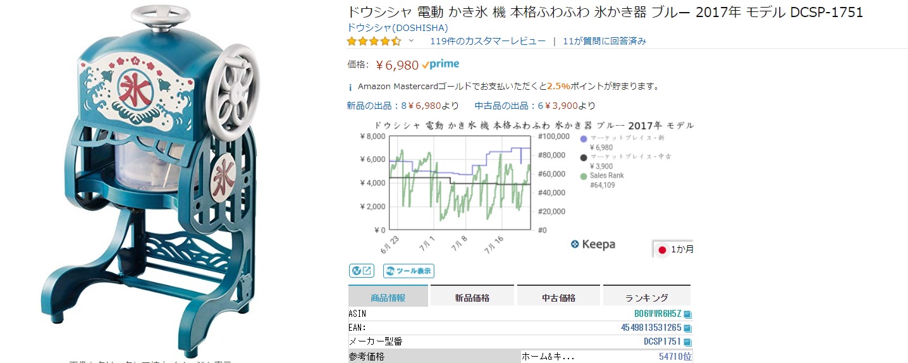Click the prime badge next to the price

click(x=441, y=65)
